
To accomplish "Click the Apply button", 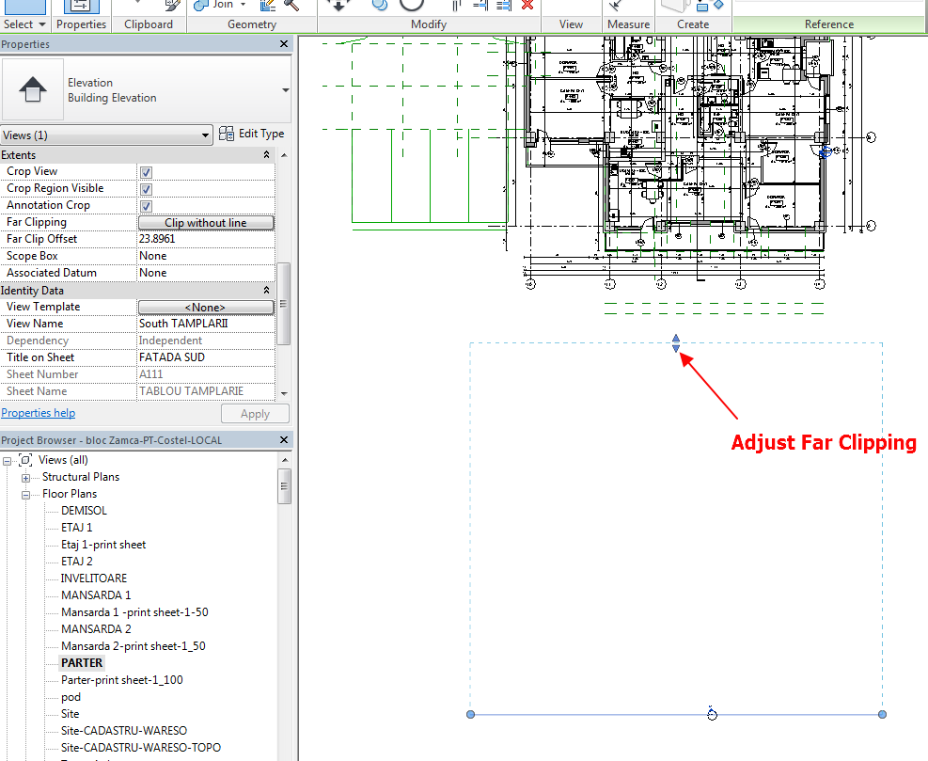I will tap(255, 414).
